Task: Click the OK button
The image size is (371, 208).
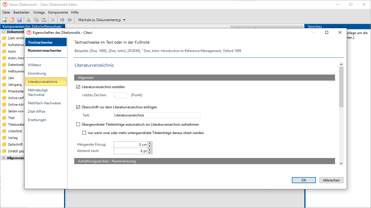Action: pyautogui.click(x=304, y=180)
